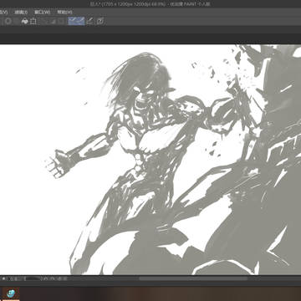Open the 帮助(H) help menu
This screenshot has width=301, height=301.
pos(64,12)
